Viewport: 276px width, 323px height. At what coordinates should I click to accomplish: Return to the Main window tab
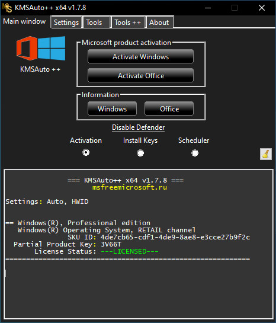click(25, 21)
